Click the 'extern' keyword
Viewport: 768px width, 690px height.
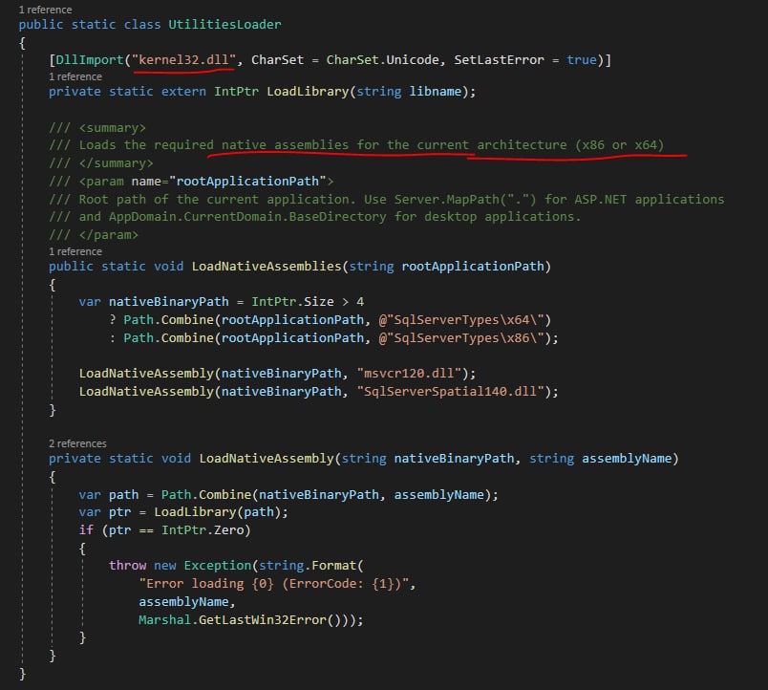(x=183, y=92)
